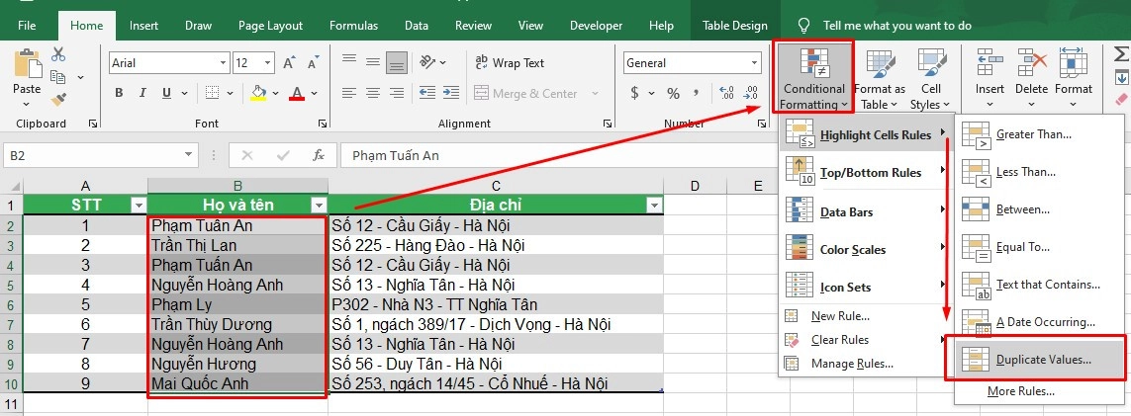Expand the Họ và tên column filter
This screenshot has width=1131, height=416.
tap(318, 206)
